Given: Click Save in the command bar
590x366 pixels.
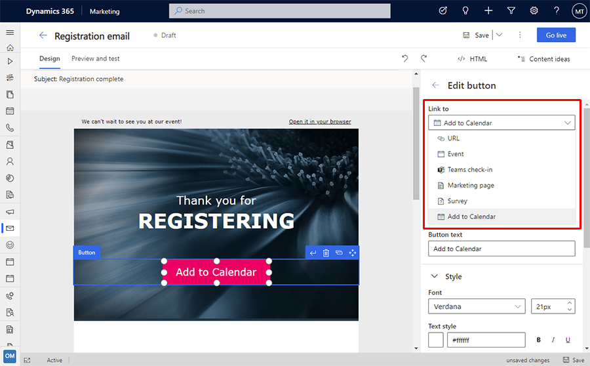Looking at the screenshot, I should [476, 35].
